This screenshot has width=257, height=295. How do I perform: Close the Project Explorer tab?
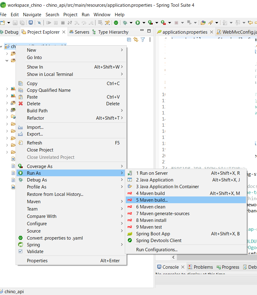(x=64, y=32)
